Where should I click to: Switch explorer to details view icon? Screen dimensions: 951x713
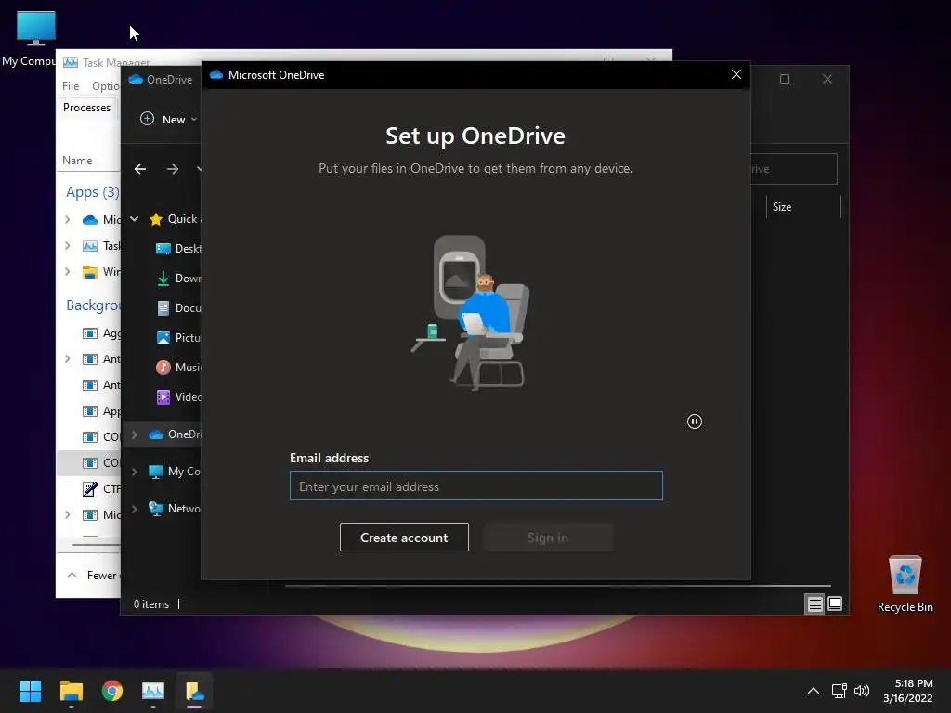coord(814,603)
